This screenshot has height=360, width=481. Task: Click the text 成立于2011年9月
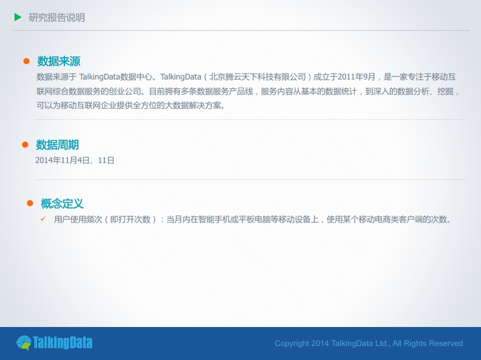pos(344,77)
